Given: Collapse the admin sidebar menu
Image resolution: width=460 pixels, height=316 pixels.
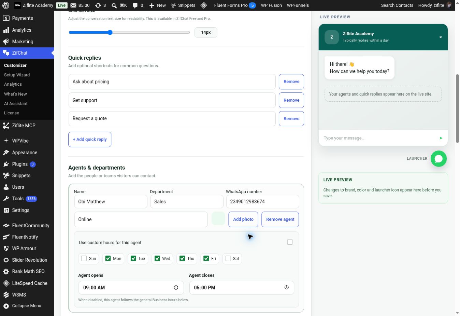Looking at the screenshot, I should coord(23,306).
